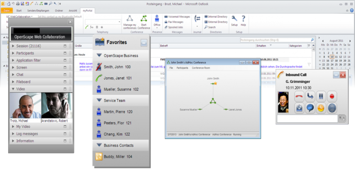This screenshot has height=186, width=355.
Task: Toggle the Session panel's detach box
Action: click(x=65, y=46)
